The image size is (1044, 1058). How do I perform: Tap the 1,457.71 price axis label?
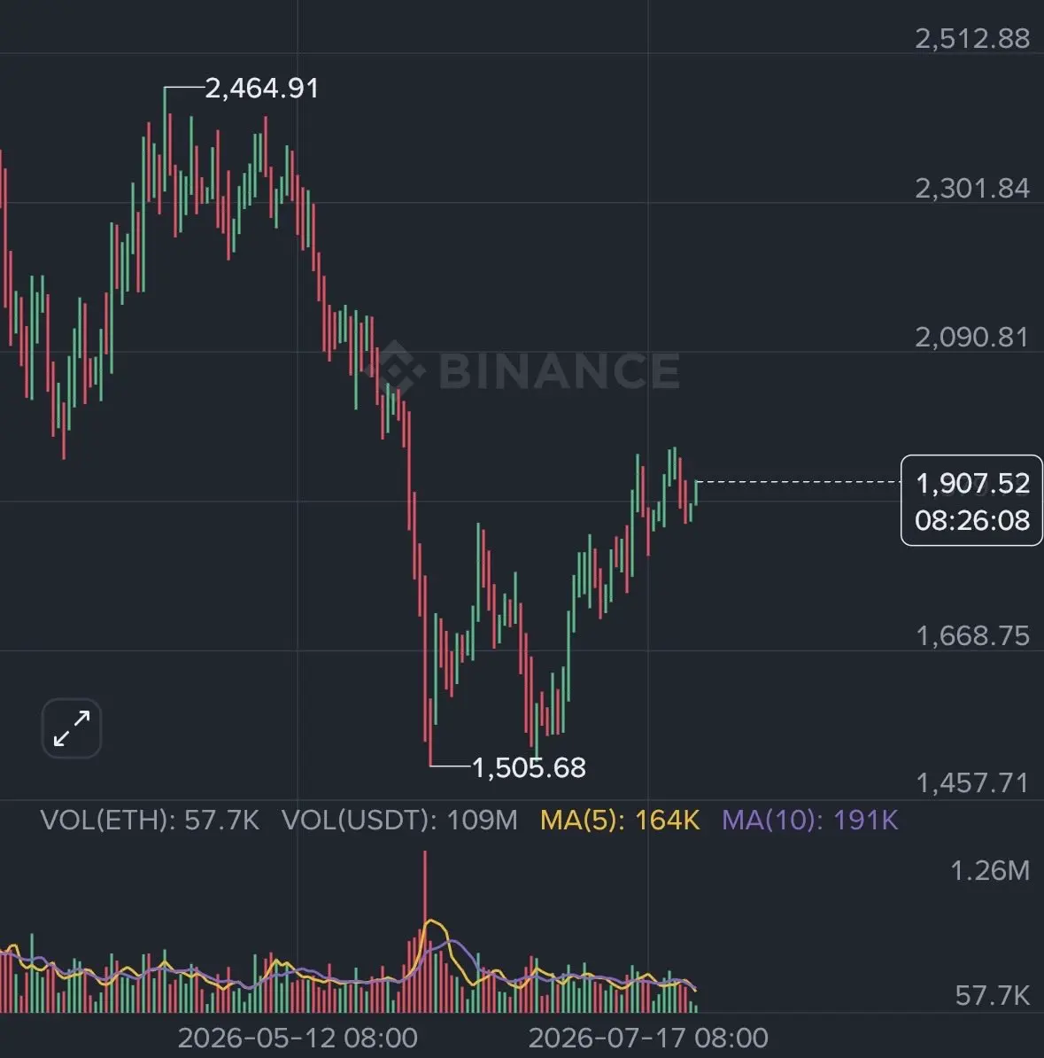coord(972,783)
